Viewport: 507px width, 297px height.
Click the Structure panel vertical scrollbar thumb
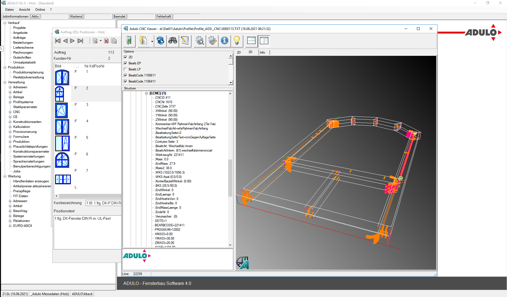[230, 178]
